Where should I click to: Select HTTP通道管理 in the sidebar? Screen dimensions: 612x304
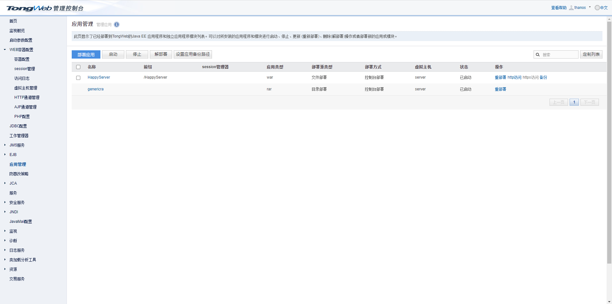coord(27,97)
